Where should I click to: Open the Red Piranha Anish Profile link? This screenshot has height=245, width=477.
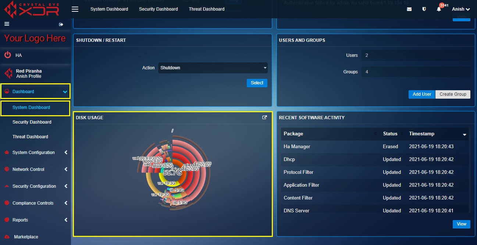[x=29, y=73]
